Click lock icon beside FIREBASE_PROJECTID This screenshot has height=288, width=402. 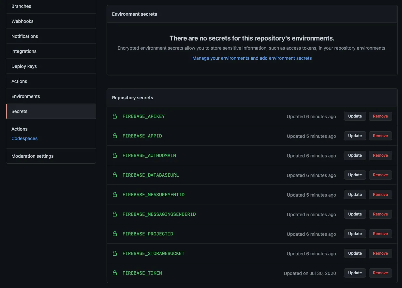[x=115, y=234]
